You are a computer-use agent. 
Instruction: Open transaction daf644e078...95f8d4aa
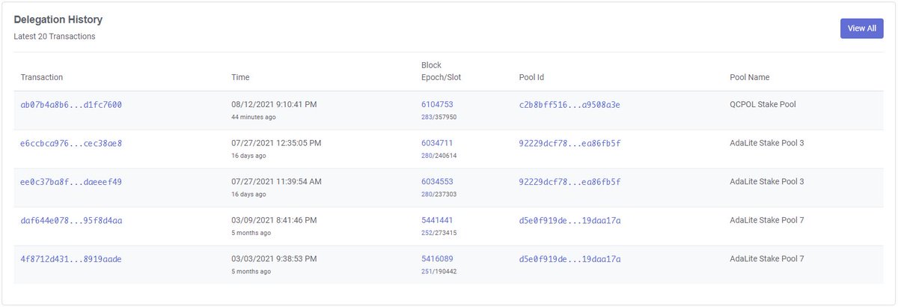coord(71,221)
